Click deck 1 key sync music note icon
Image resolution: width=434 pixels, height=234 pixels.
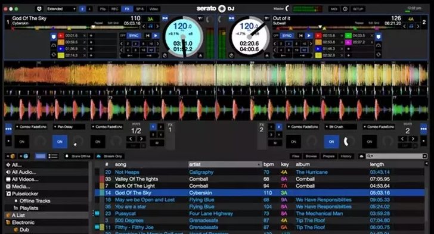coord(150,26)
